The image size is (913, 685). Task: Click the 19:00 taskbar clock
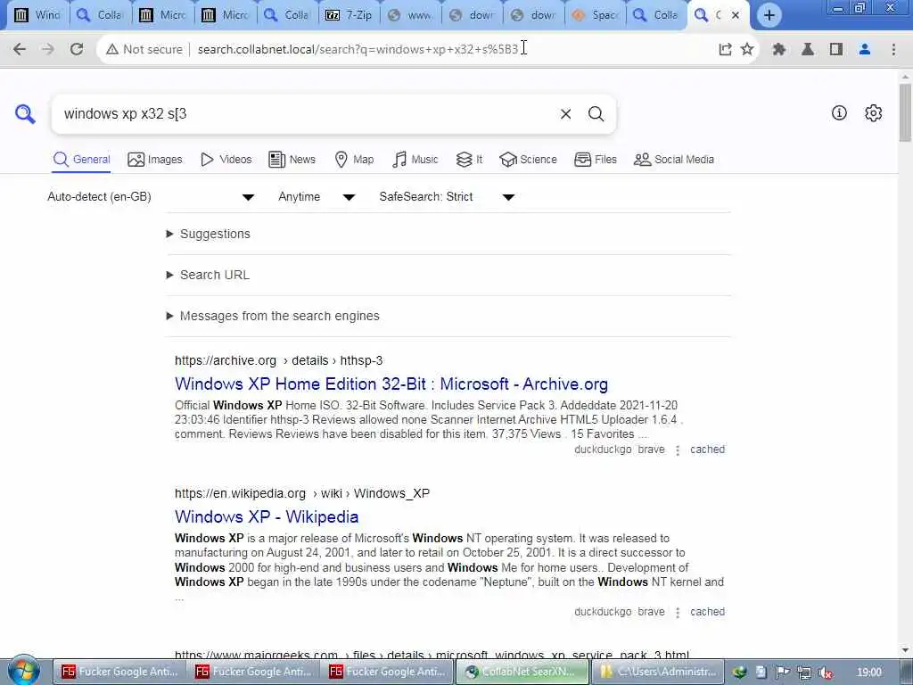(869, 673)
